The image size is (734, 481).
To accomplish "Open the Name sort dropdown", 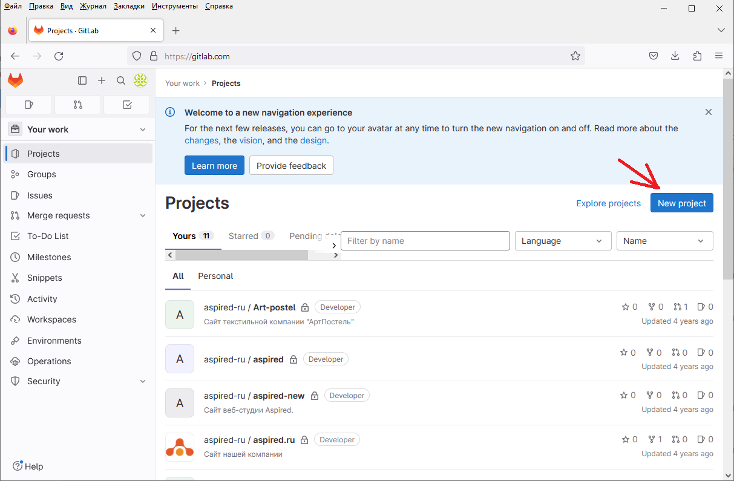I will tap(664, 241).
